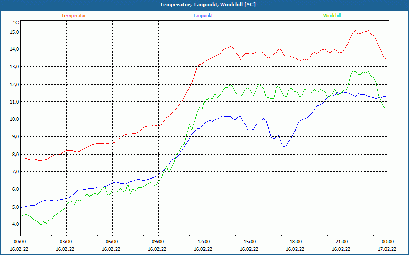Image resolution: width=409 pixels, height=255 pixels.
Task: Click the 13,0 y-axis value
Action: tap(14, 67)
